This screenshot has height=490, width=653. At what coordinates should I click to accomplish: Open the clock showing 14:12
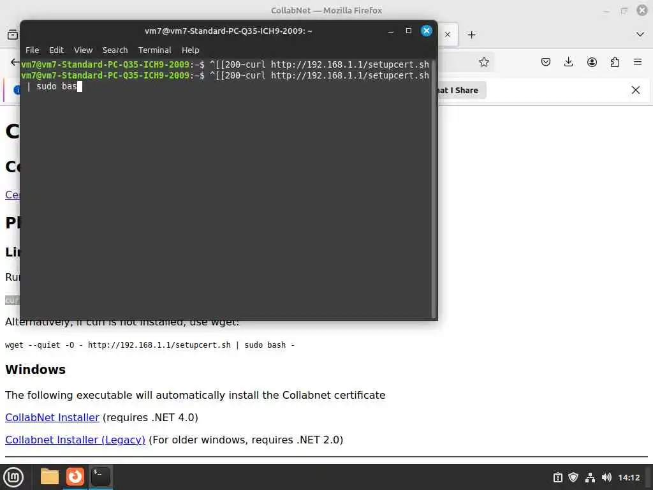click(629, 477)
